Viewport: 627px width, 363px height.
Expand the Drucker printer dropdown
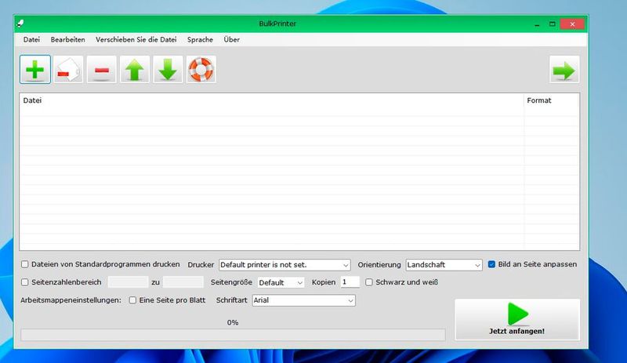tap(285, 265)
